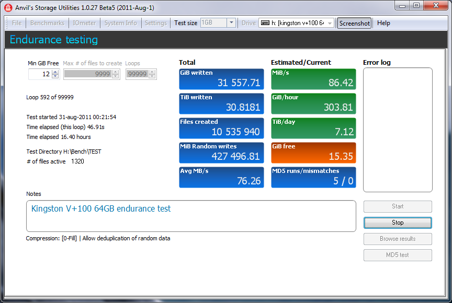Click the Error log box
This screenshot has height=303, width=452.
click(398, 130)
